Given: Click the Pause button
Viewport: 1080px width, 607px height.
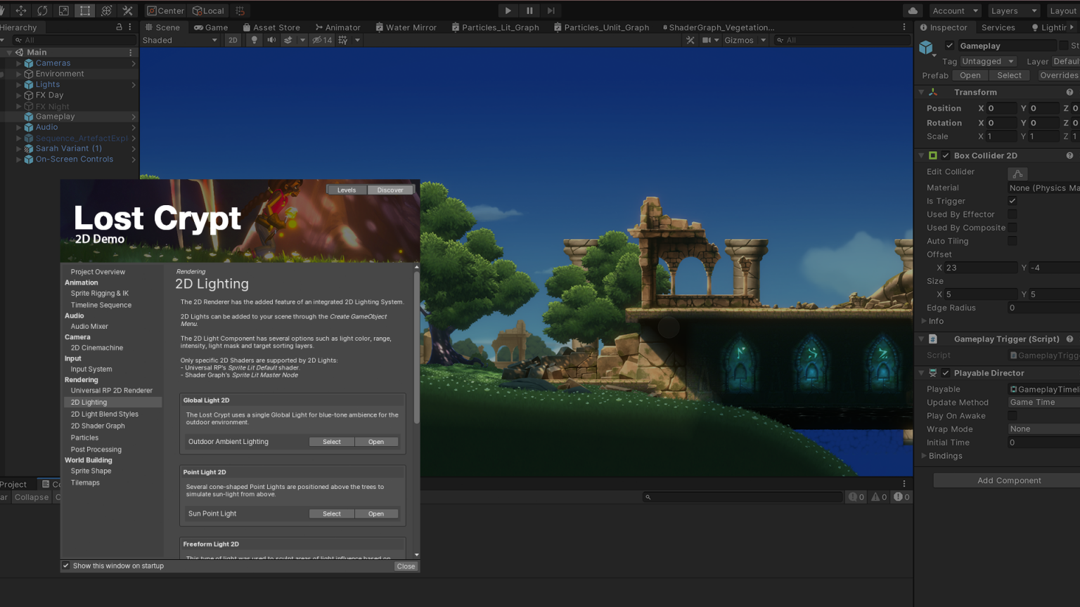Looking at the screenshot, I should point(529,11).
